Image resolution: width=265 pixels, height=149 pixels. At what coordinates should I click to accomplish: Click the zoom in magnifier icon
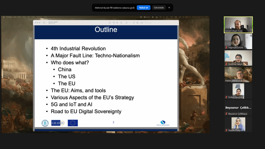(117, 23)
